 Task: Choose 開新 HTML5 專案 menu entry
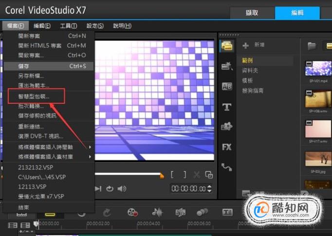[x=49, y=46]
